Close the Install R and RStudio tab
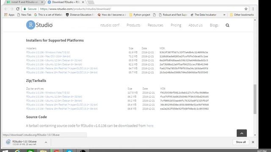This screenshot has height=152, width=271. 42,2
